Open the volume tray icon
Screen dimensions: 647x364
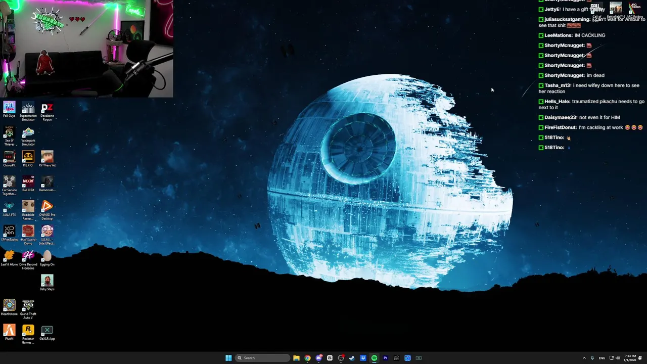coord(618,358)
